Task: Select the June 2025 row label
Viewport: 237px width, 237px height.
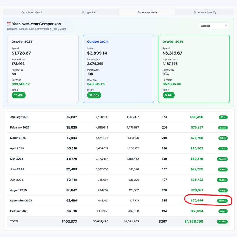Action: click(x=17, y=169)
